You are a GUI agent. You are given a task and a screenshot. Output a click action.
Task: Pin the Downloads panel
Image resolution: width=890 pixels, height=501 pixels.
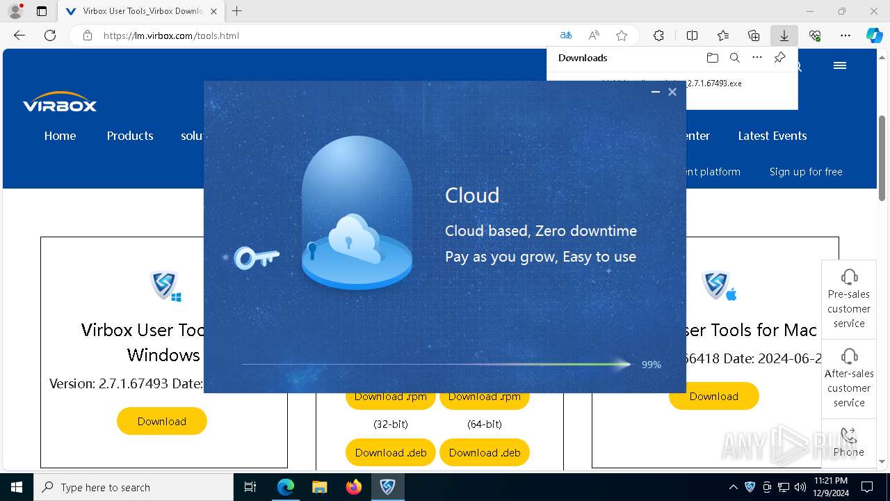coord(780,58)
